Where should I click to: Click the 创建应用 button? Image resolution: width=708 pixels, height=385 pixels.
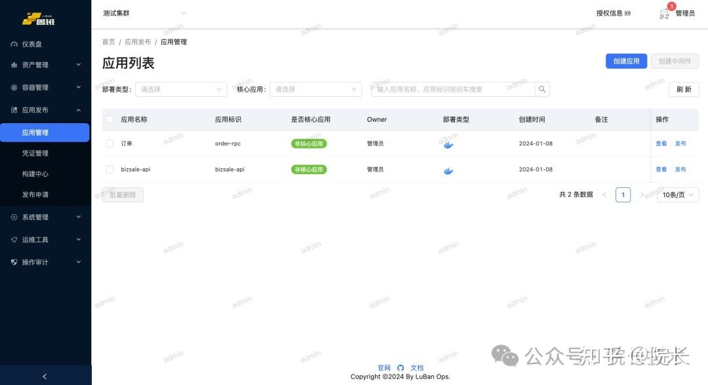pos(625,60)
